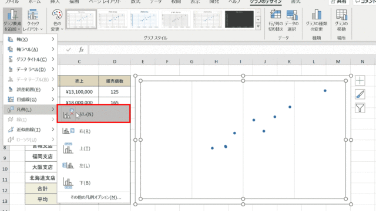Image resolution: width=376 pixels, height=211 pixels.
Task: Select the 売上 header cell
Action: pyautogui.click(x=79, y=81)
